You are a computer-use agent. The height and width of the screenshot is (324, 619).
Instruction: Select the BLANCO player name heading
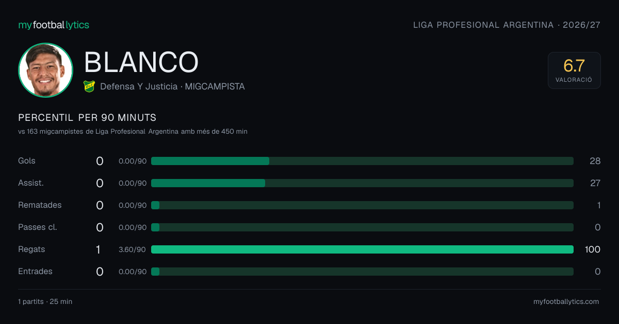[141, 63]
